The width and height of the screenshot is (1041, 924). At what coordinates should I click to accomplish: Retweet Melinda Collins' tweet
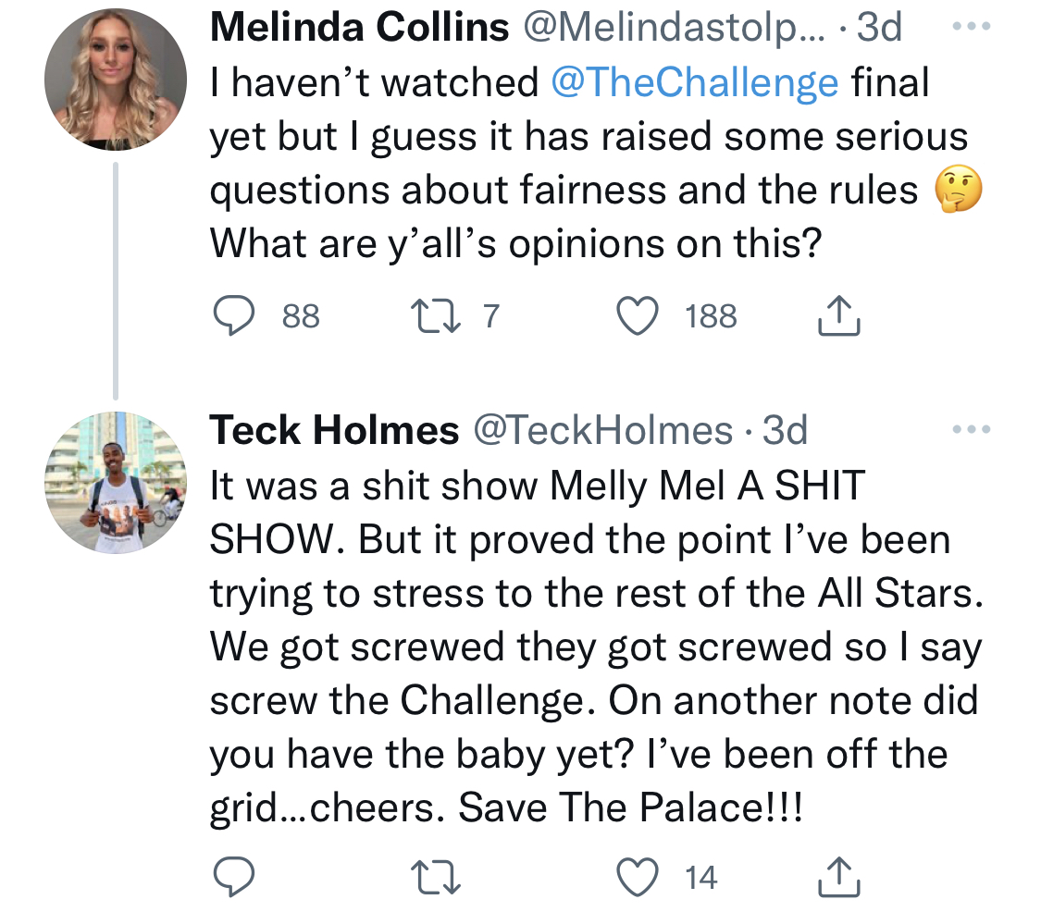[x=436, y=316]
